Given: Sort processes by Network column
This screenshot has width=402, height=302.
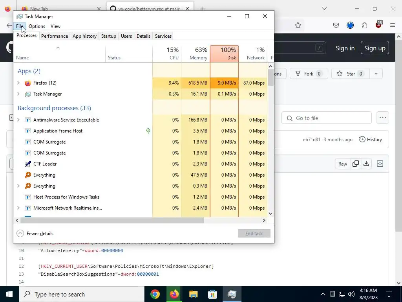Looking at the screenshot, I should pyautogui.click(x=253, y=53).
